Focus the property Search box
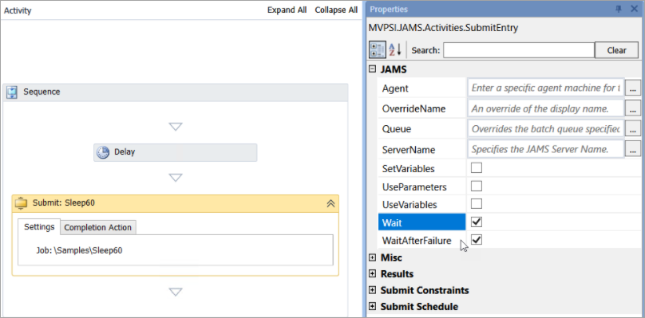This screenshot has height=318, width=645. [519, 50]
